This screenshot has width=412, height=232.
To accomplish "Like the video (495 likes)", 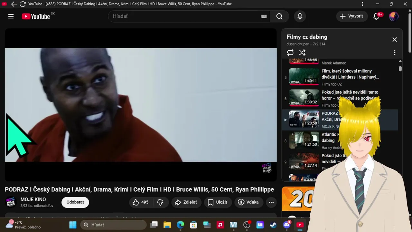I will tap(141, 202).
